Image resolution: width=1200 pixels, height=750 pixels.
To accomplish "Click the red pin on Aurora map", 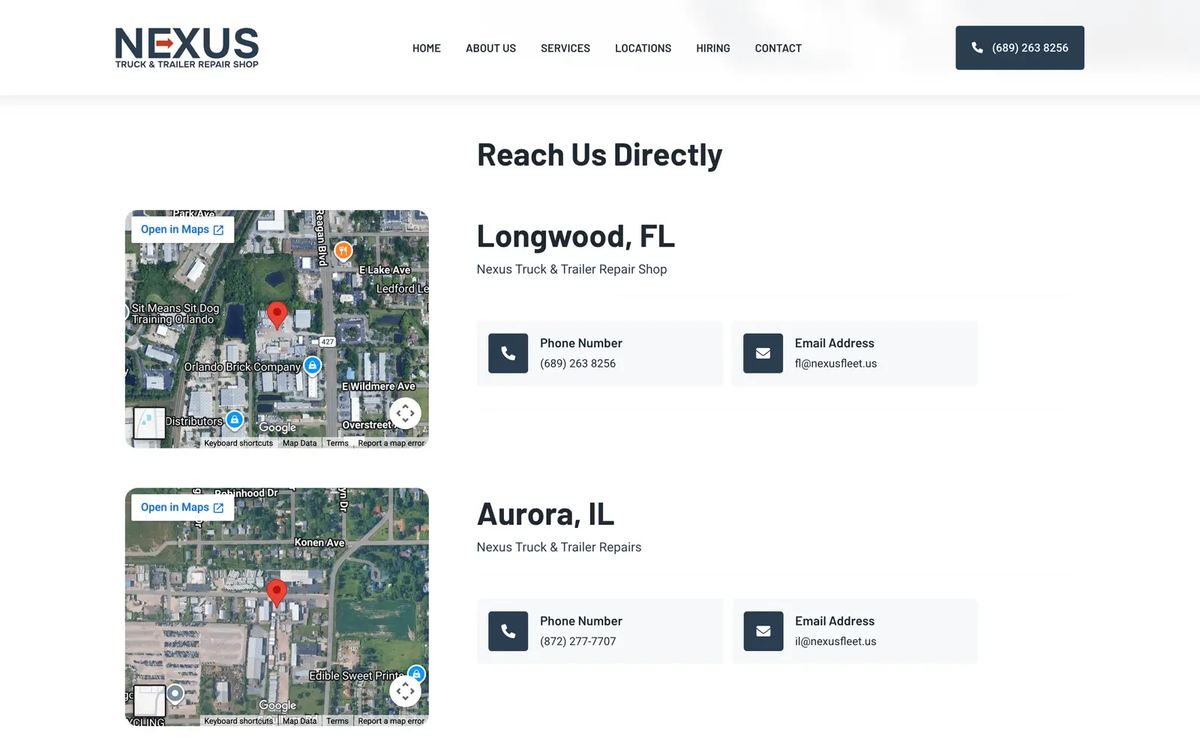I will pos(277,592).
